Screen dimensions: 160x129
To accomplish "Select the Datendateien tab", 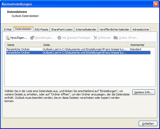I will click(23, 29).
